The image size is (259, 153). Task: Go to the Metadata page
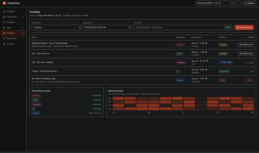13,22
